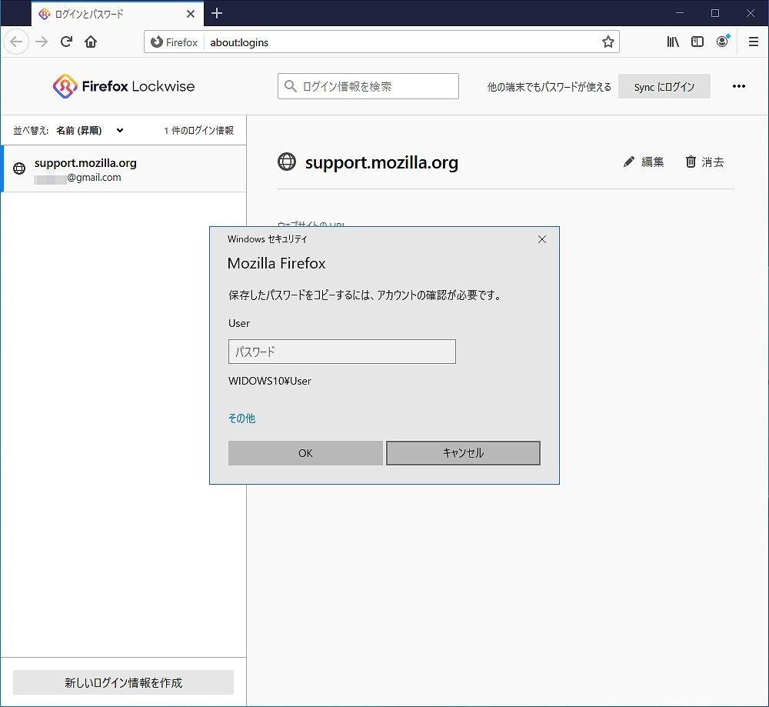The width and height of the screenshot is (769, 707).
Task: Open the Firefox home page icon
Action: pos(91,42)
